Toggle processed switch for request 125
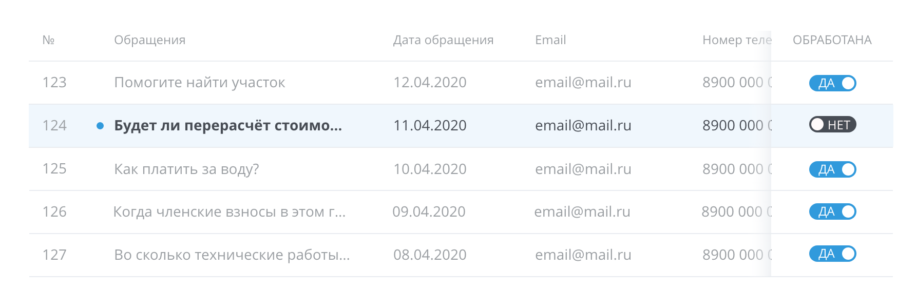 click(832, 169)
